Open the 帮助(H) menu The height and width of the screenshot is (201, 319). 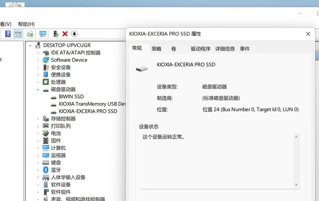(26, 24)
